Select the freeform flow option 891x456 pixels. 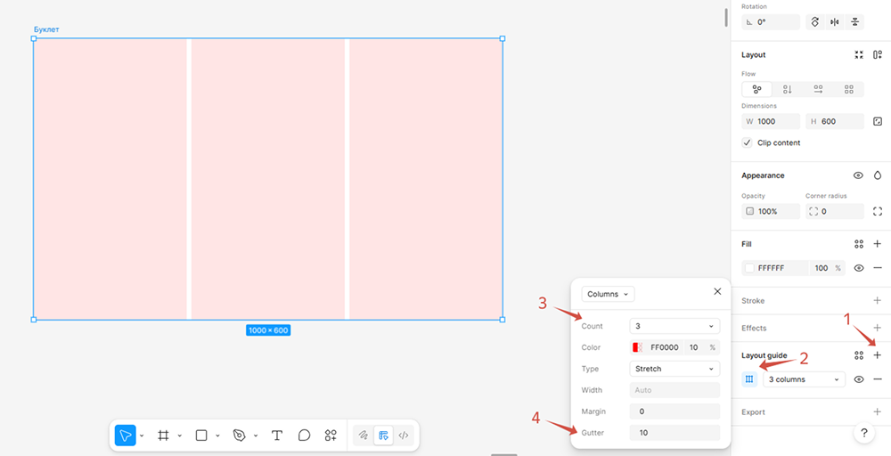(756, 89)
